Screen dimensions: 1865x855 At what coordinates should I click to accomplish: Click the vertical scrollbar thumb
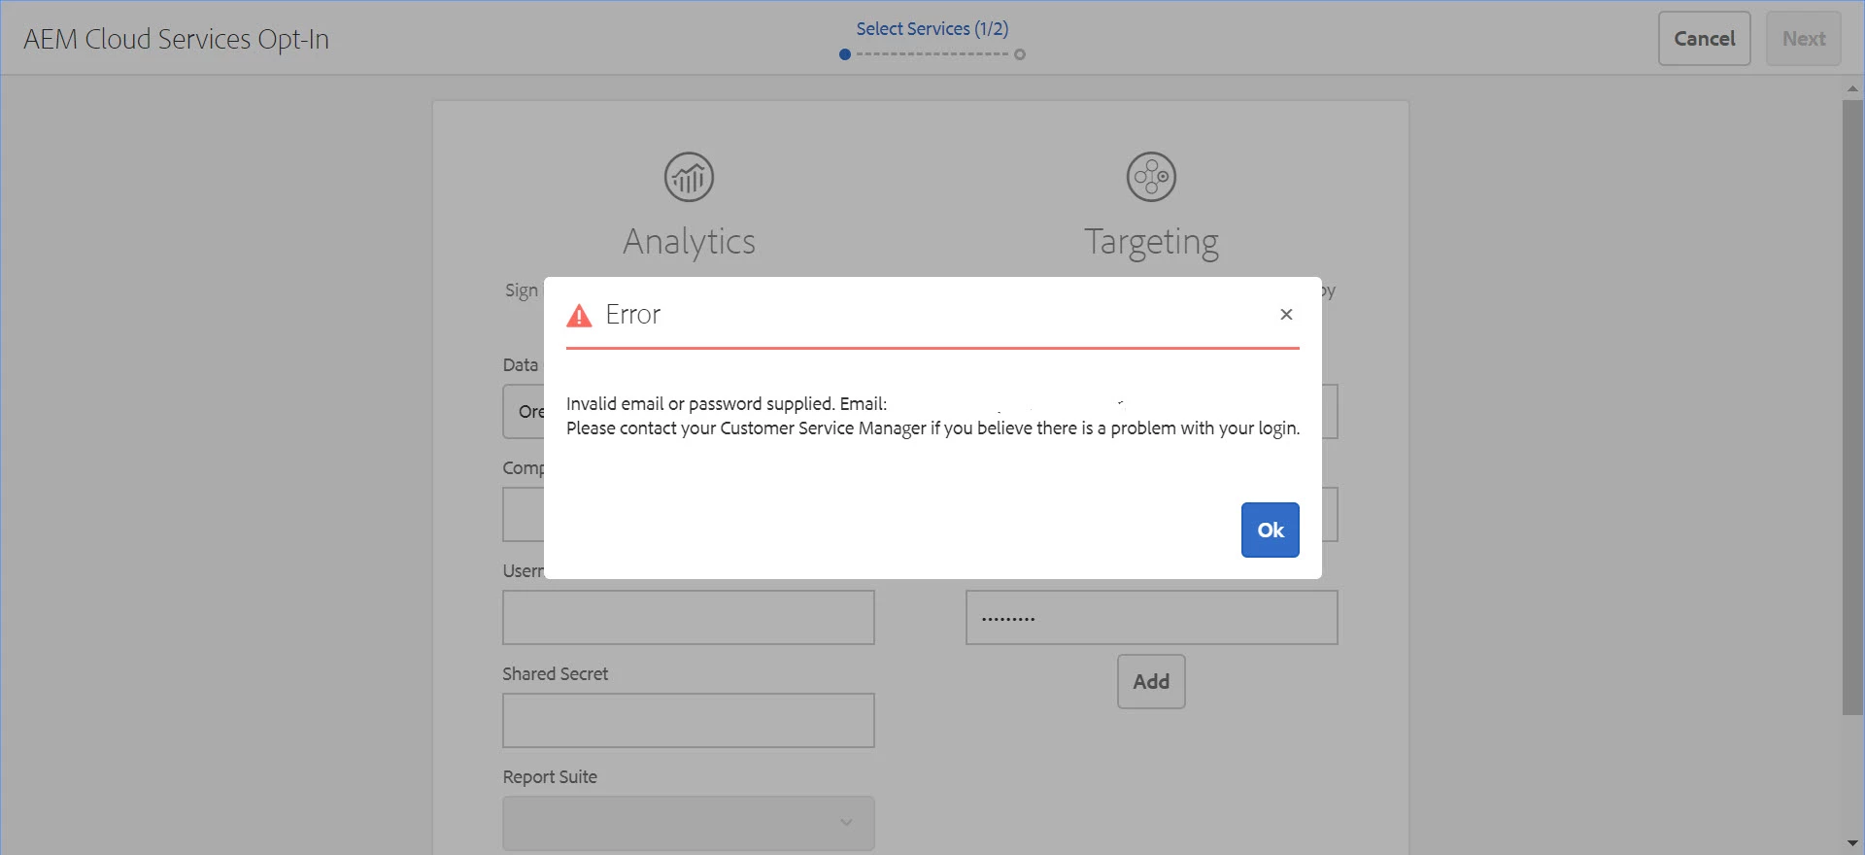click(1852, 408)
